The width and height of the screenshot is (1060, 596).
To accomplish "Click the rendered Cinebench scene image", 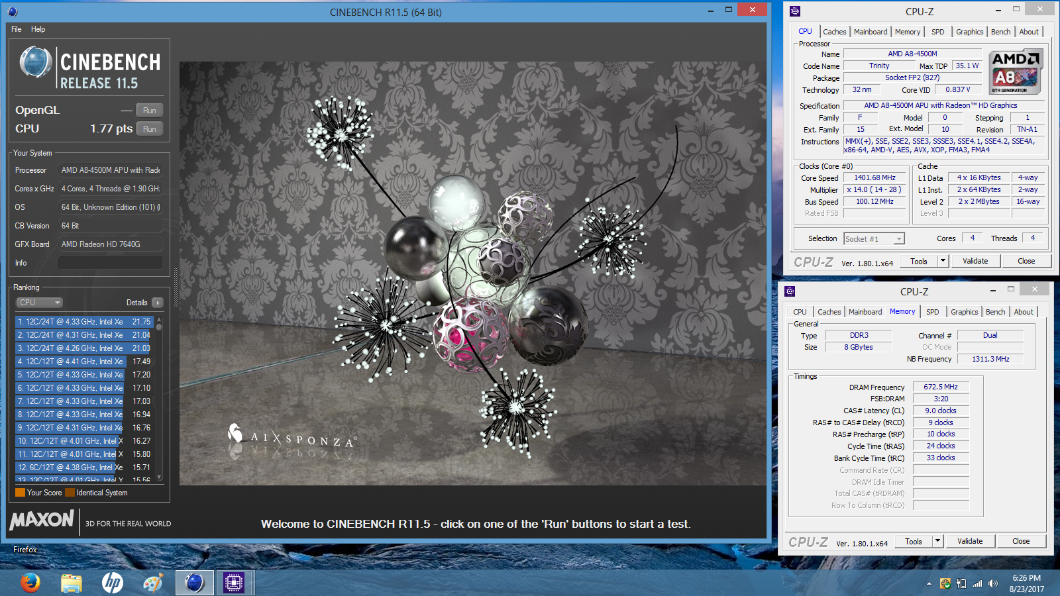I will click(x=472, y=273).
